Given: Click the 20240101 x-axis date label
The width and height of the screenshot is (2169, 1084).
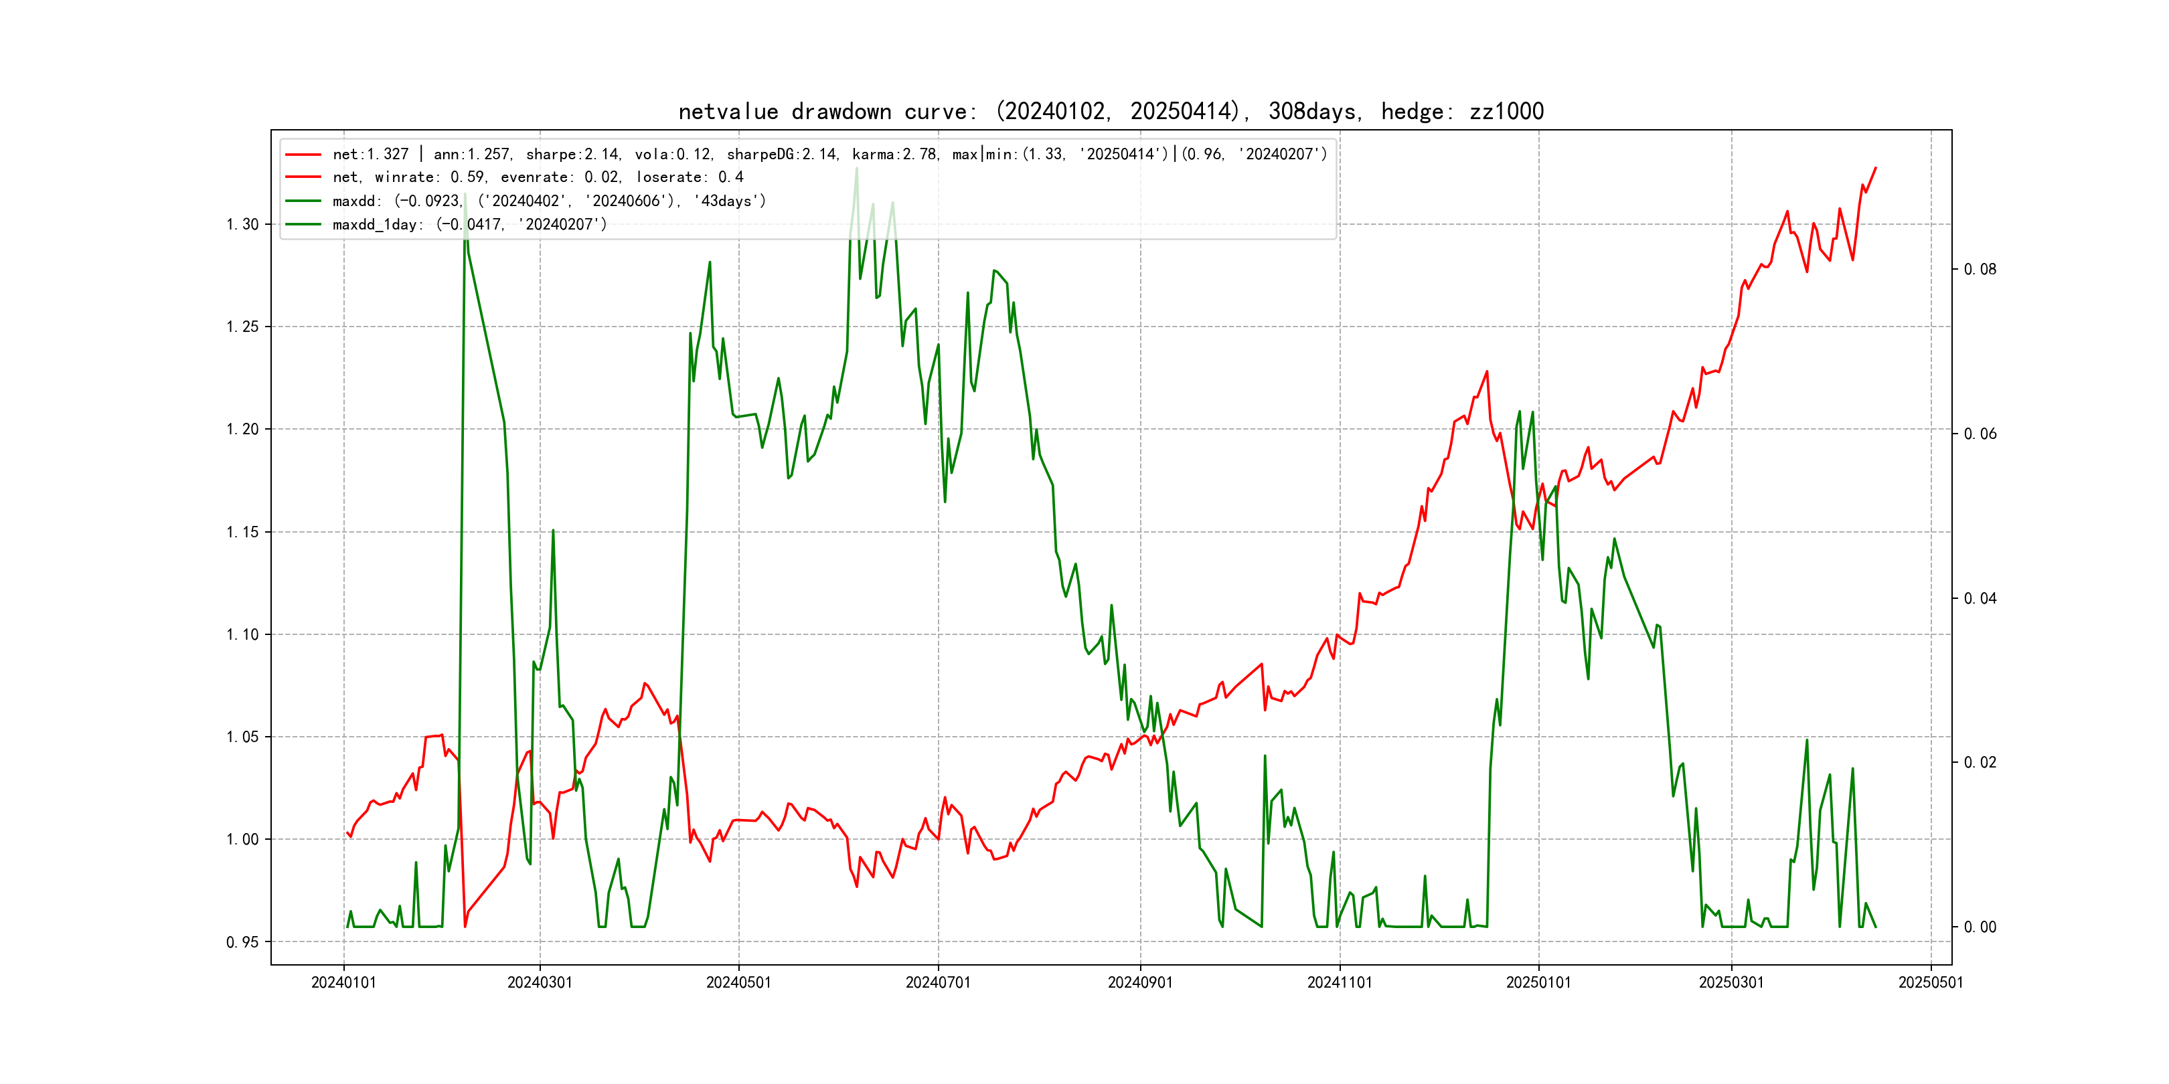Looking at the screenshot, I should coord(343,983).
